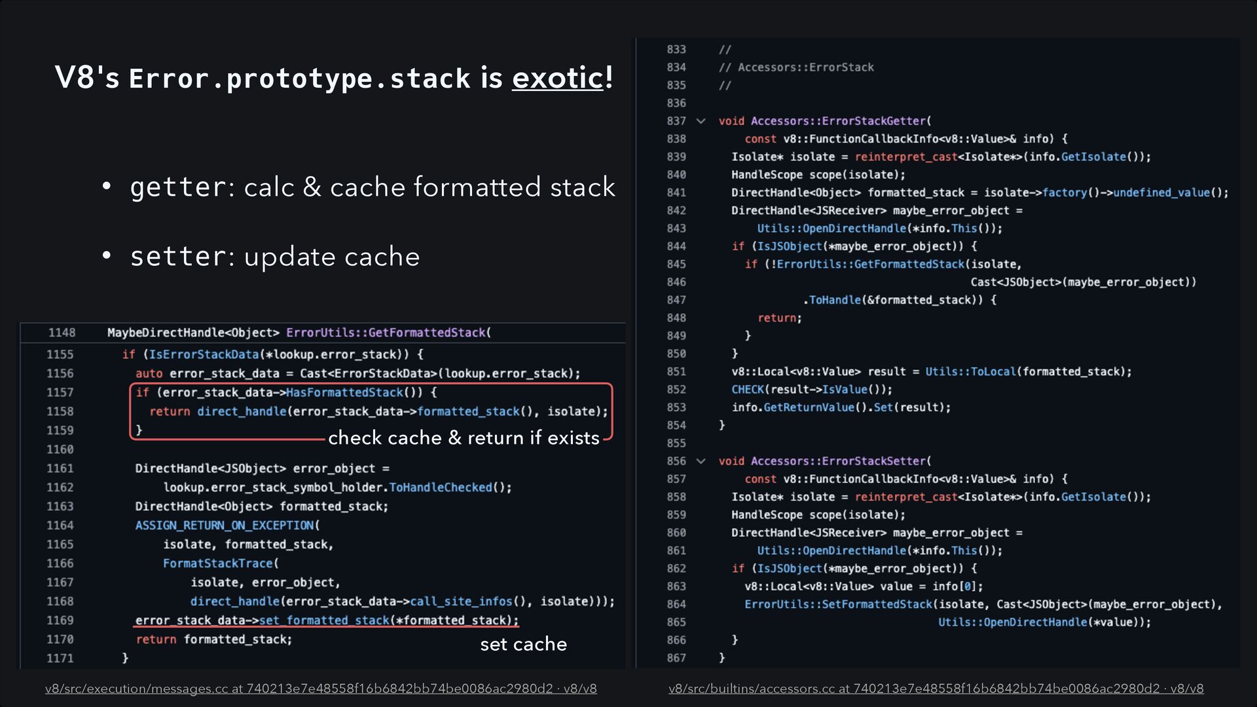
Task: Collapse the ErrorStackGetter function chevron
Action: (x=701, y=121)
